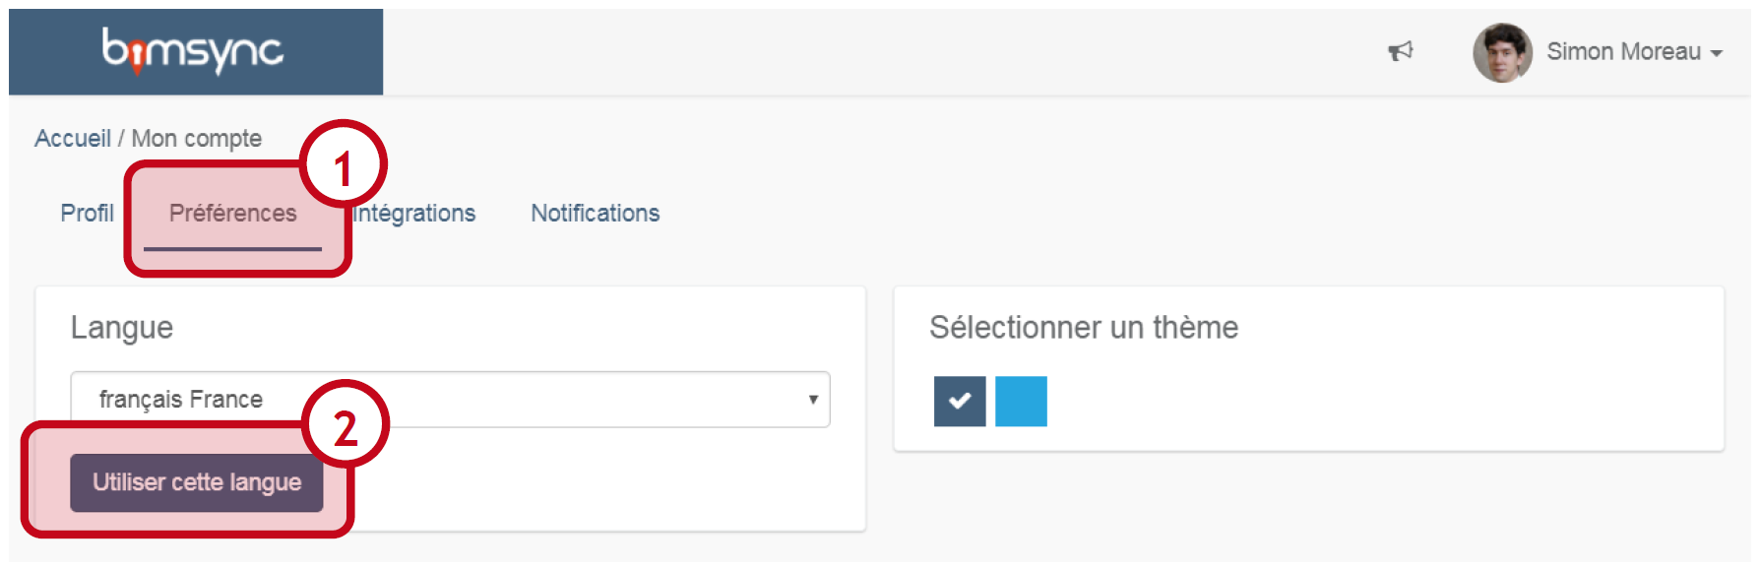Click Simon Moreau's avatar photo
The height and width of the screenshot is (569, 1762).
1502,53
